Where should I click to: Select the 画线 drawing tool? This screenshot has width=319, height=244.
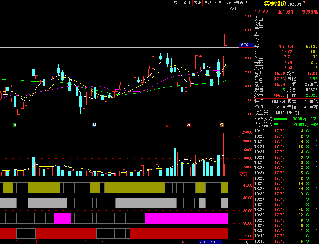(x=208, y=3)
